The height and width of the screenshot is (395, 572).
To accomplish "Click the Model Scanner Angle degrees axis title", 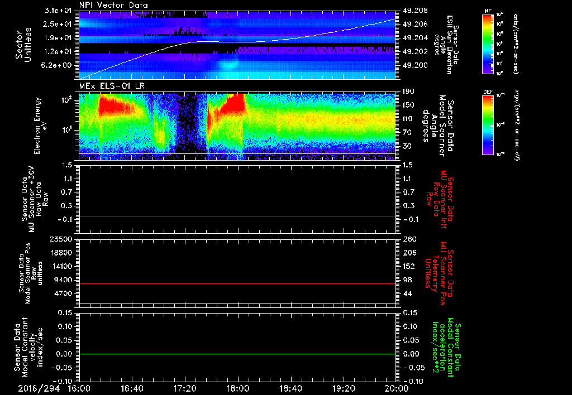I will point(438,126).
